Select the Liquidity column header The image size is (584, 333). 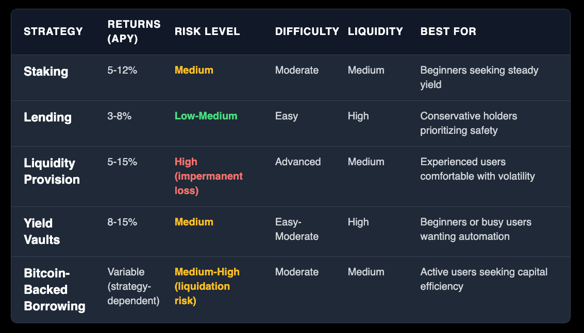pyautogui.click(x=375, y=31)
